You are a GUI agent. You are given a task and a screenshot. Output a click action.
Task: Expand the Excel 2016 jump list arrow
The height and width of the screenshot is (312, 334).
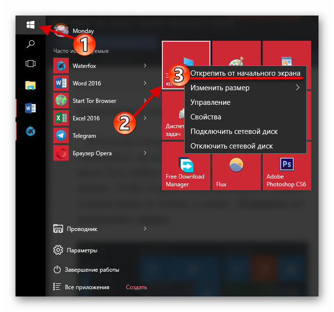(145, 118)
